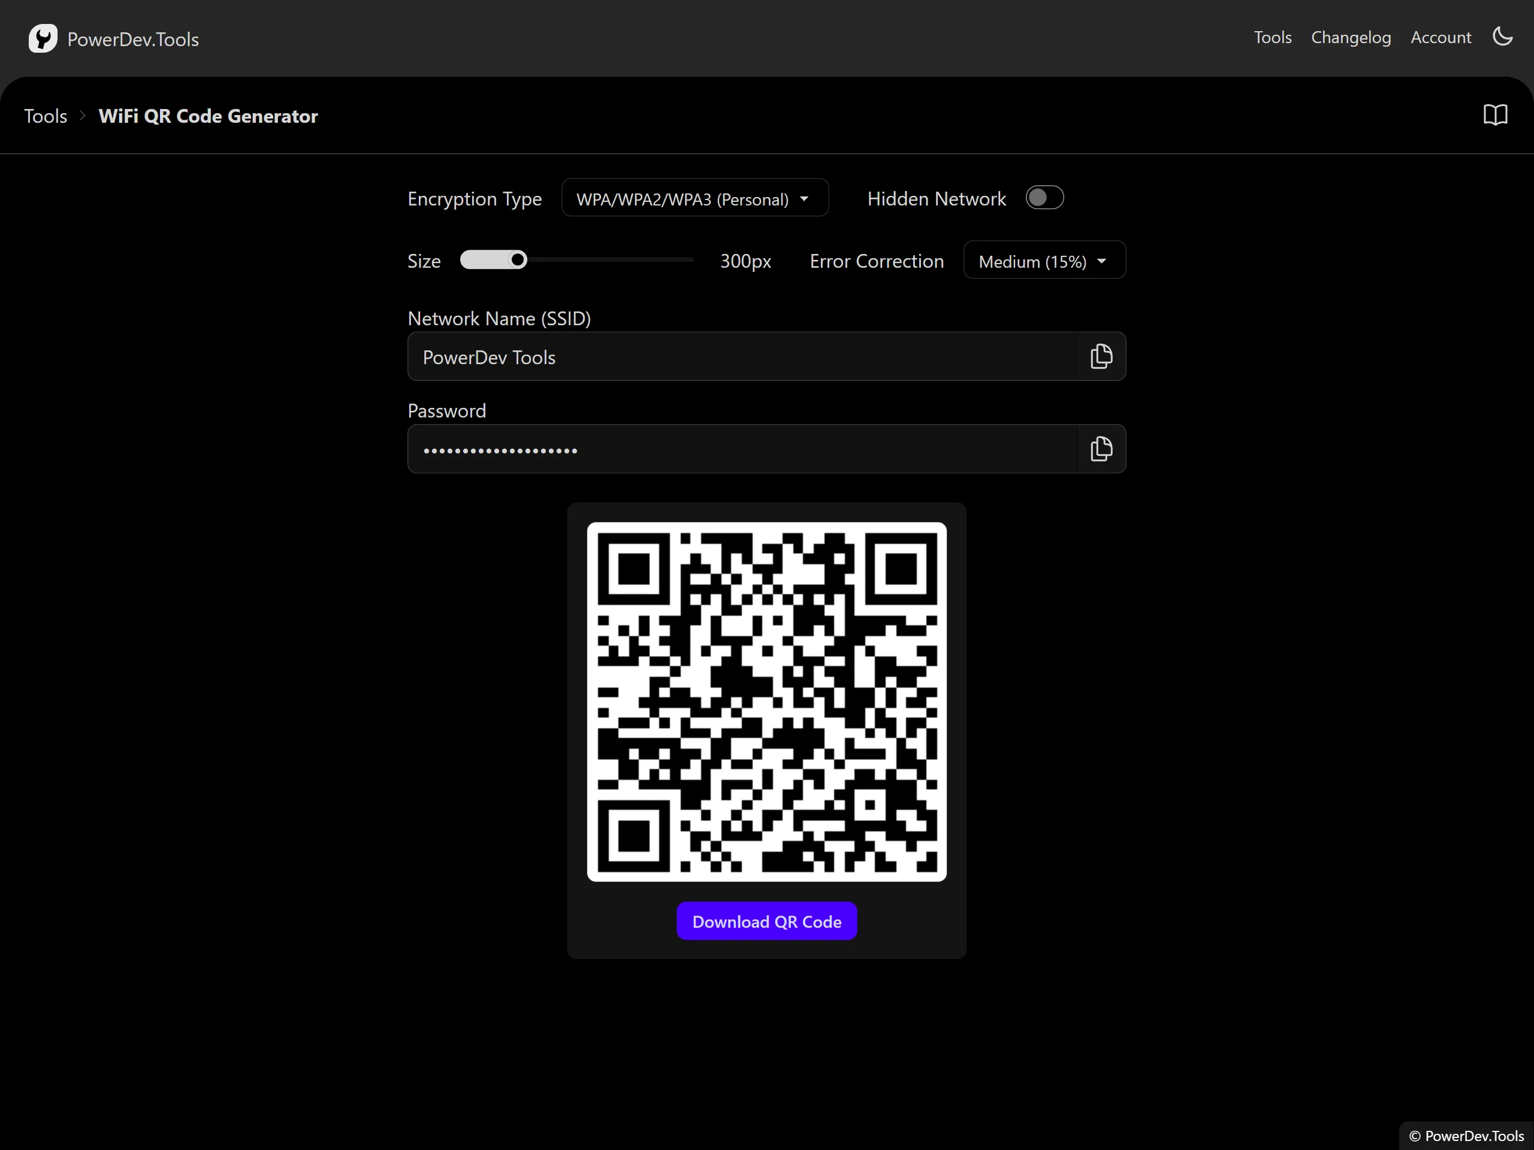Copy the Network Name SSID value
This screenshot has height=1150, width=1534.
tap(1101, 357)
